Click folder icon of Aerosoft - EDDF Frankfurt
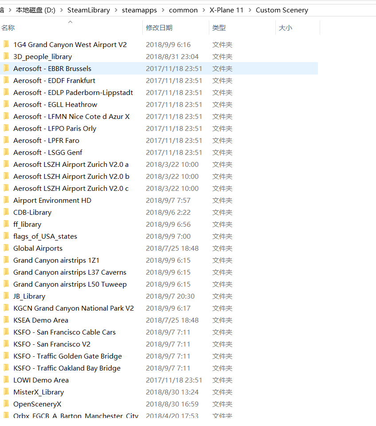Image resolution: width=376 pixels, height=426 pixels. tap(6, 80)
